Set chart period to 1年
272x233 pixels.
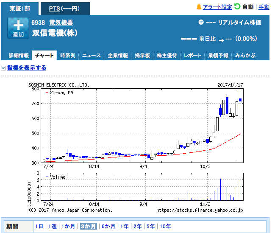pos(125,226)
